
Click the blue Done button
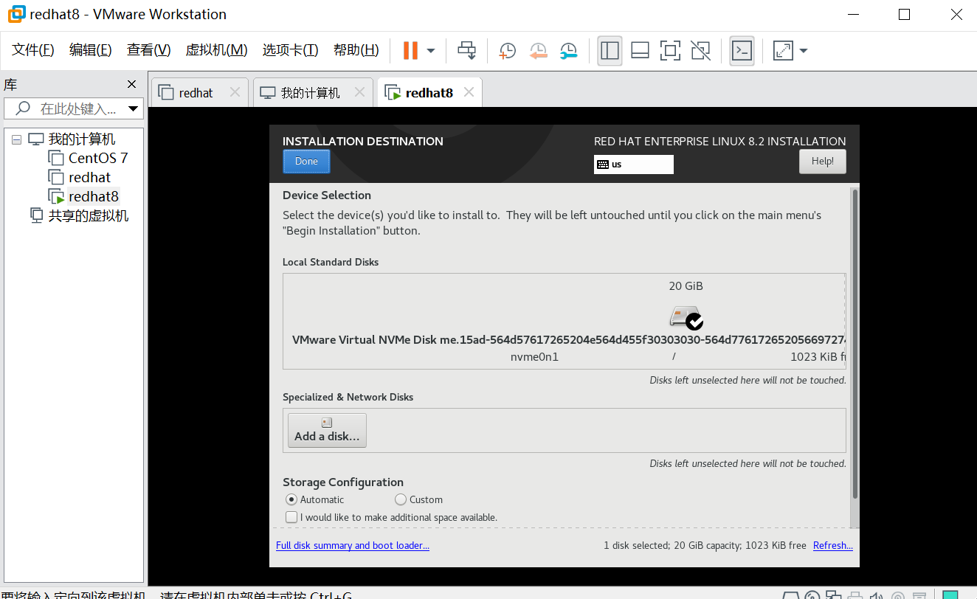[306, 162]
